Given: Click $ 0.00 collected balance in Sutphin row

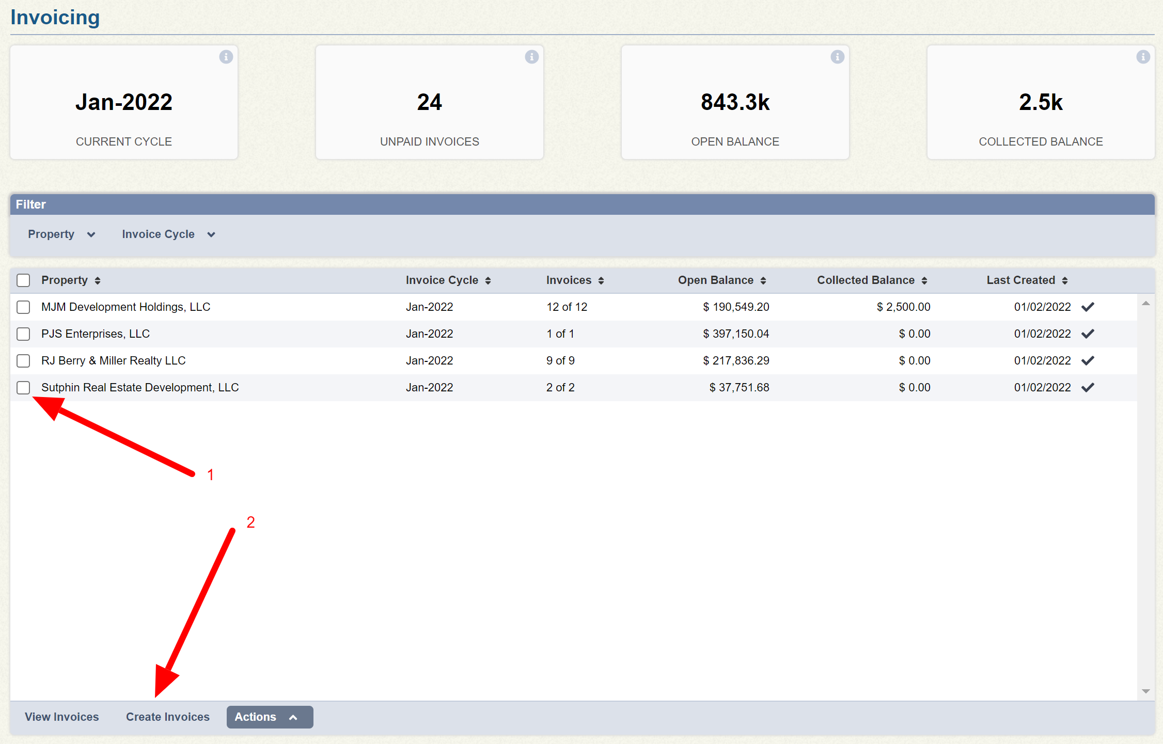Looking at the screenshot, I should tap(914, 388).
